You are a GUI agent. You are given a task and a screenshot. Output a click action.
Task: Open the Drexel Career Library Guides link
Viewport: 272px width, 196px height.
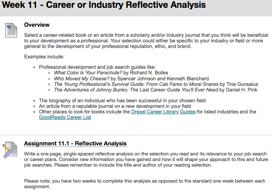click(x=163, y=112)
